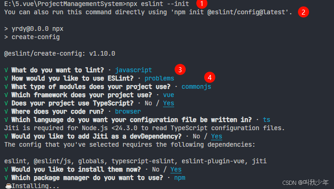Click the 'problems' ESLint usage answer
334x189 pixels.
159,78
